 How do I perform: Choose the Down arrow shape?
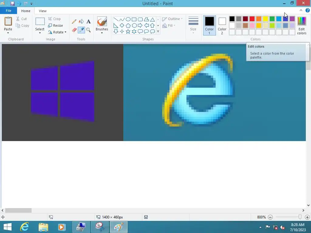point(116,31)
